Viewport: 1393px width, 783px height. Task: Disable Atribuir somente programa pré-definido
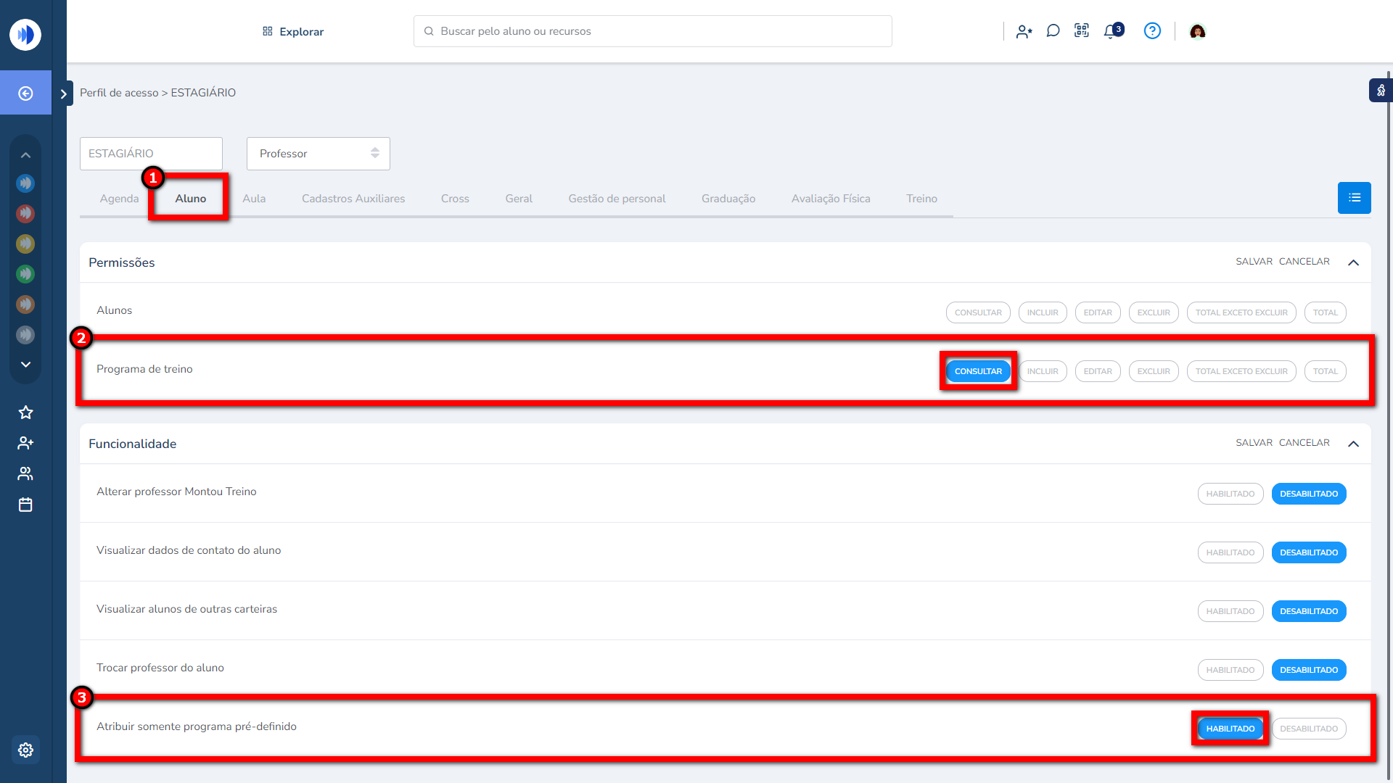1308,729
